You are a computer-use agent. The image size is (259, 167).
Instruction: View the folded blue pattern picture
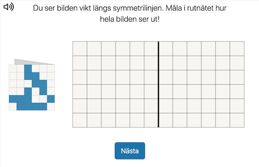[32, 85]
